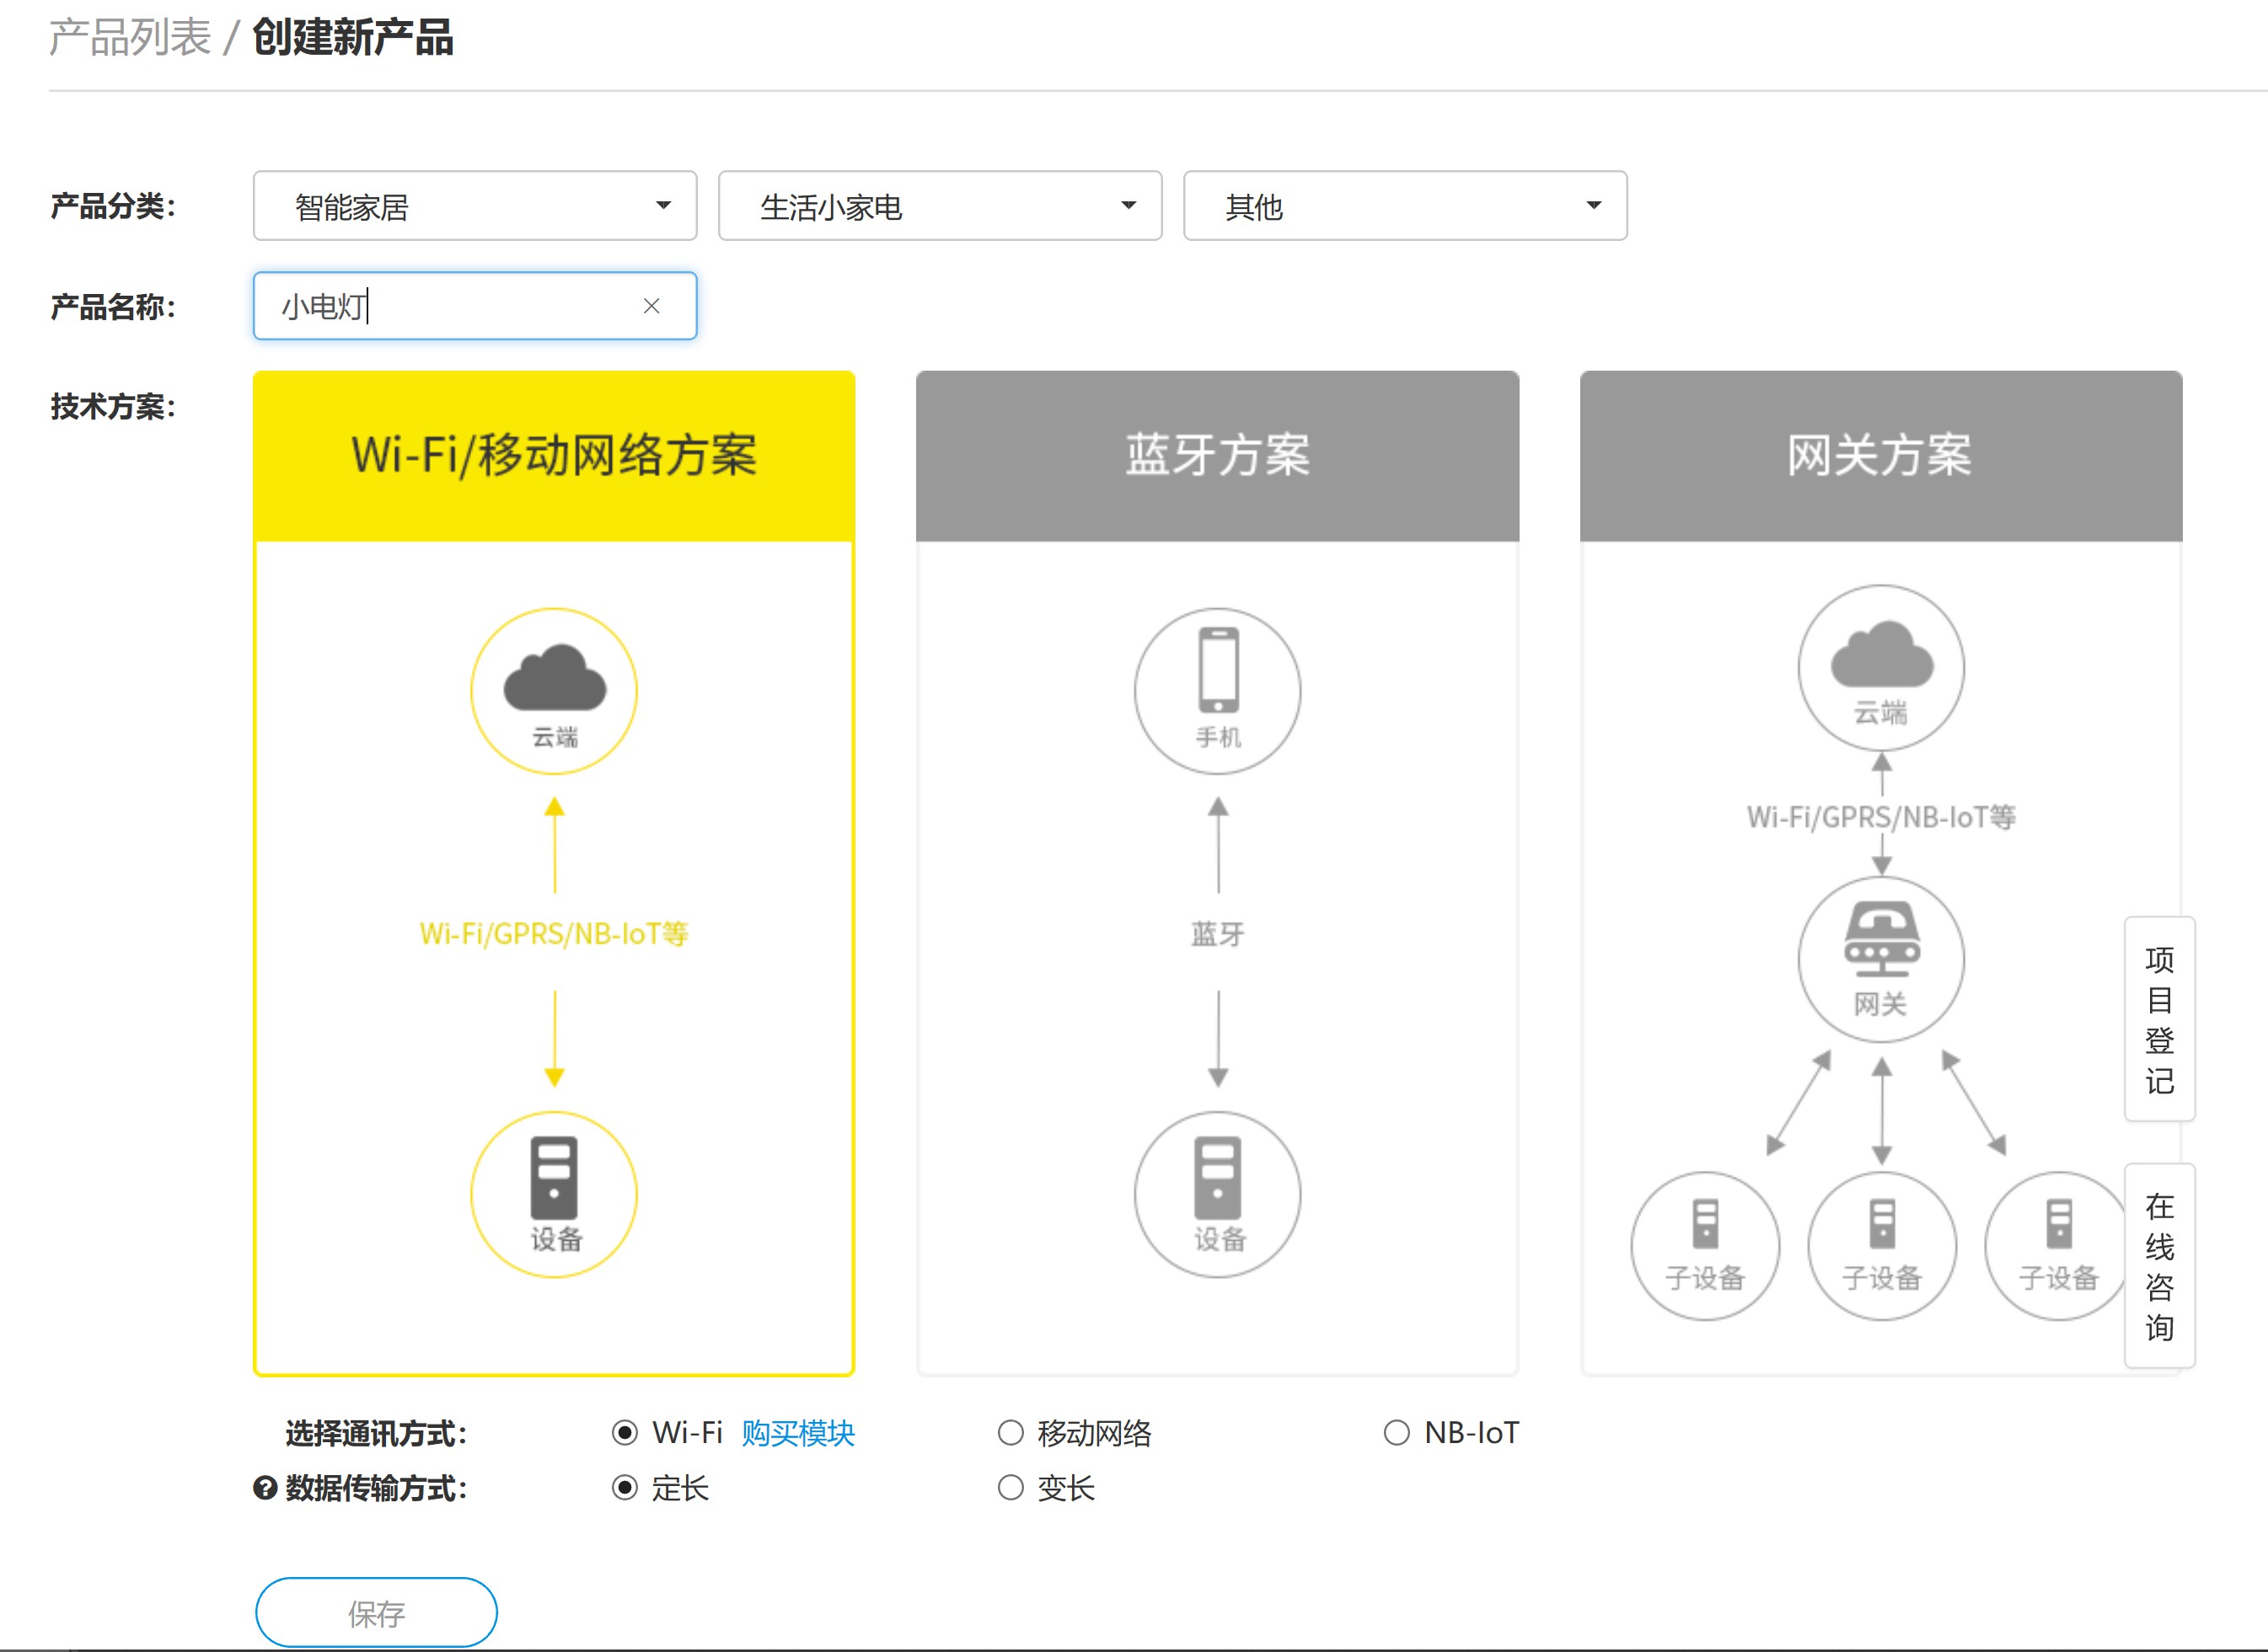Viewport: 2268px width, 1652px height.
Task: Click the device icon in the Wi-Fi scheme card
Action: coord(555,1177)
